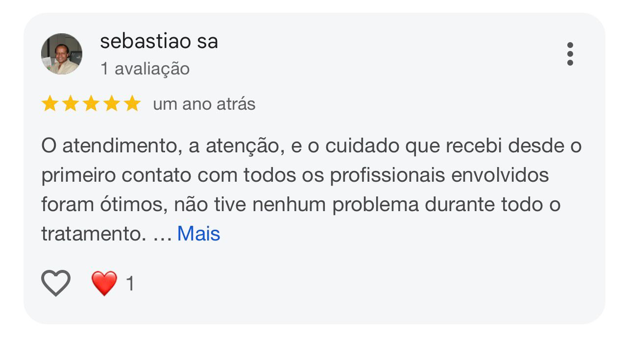The image size is (629, 337).
Task: Click the fourth yellow rating star
Action: (x=111, y=104)
